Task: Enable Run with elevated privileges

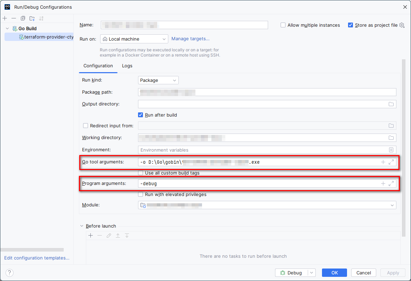Action: pos(140,194)
